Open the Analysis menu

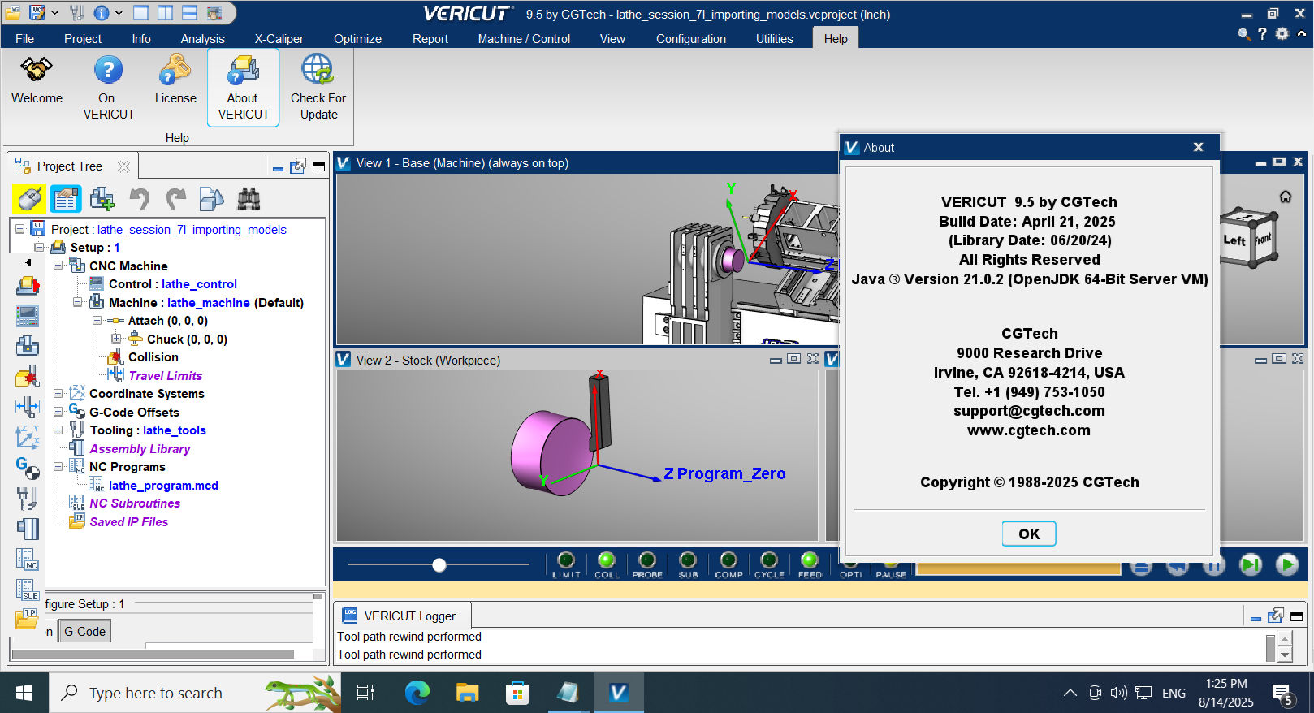203,38
